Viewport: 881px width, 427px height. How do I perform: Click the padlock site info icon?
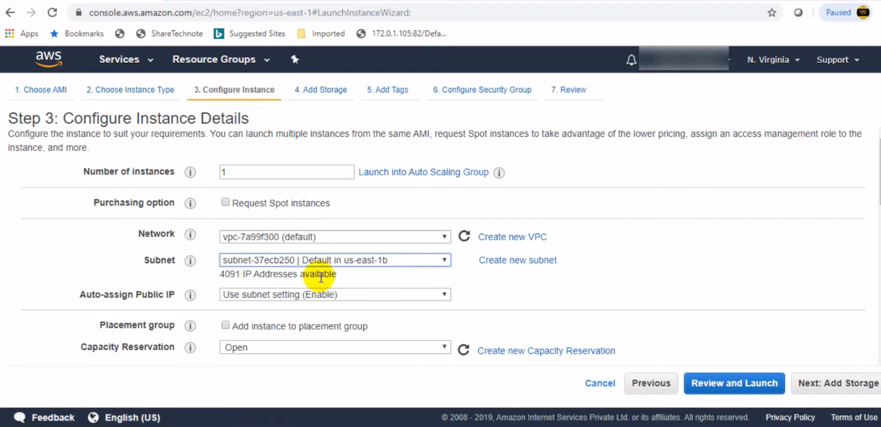click(78, 13)
